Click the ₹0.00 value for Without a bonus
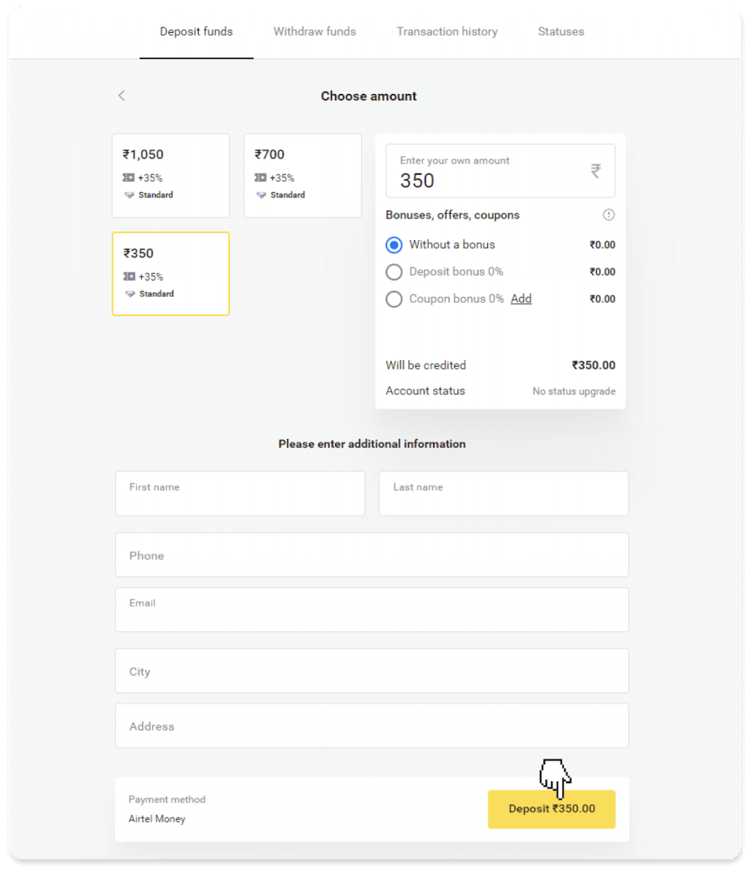This screenshot has width=752, height=873. coord(603,245)
